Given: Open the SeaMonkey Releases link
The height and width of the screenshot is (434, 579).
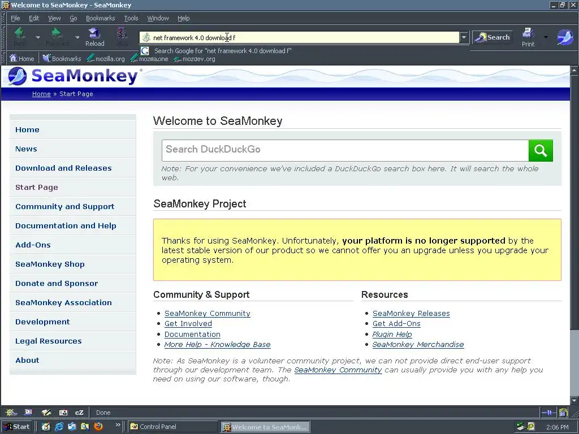Looking at the screenshot, I should pos(411,313).
